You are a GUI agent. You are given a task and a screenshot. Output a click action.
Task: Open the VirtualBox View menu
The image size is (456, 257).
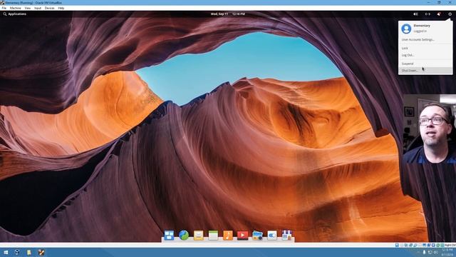coord(28,8)
